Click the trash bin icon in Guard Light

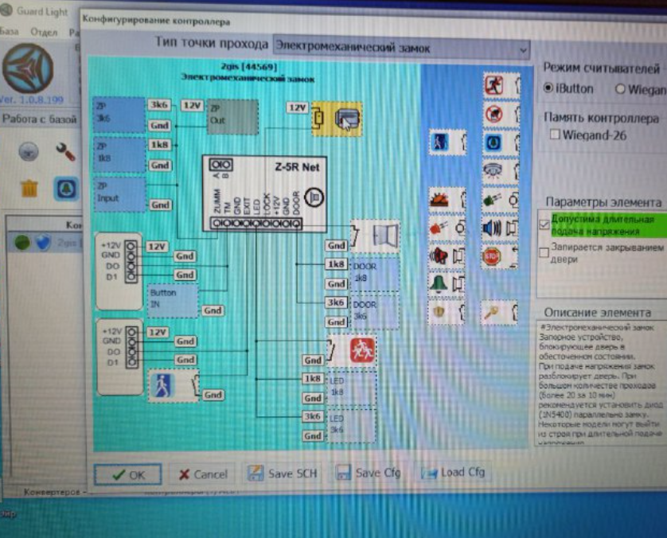[x=29, y=188]
